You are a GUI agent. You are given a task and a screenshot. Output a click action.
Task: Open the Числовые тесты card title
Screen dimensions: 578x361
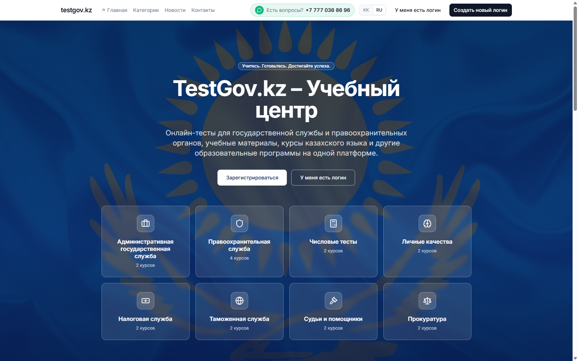pyautogui.click(x=333, y=242)
